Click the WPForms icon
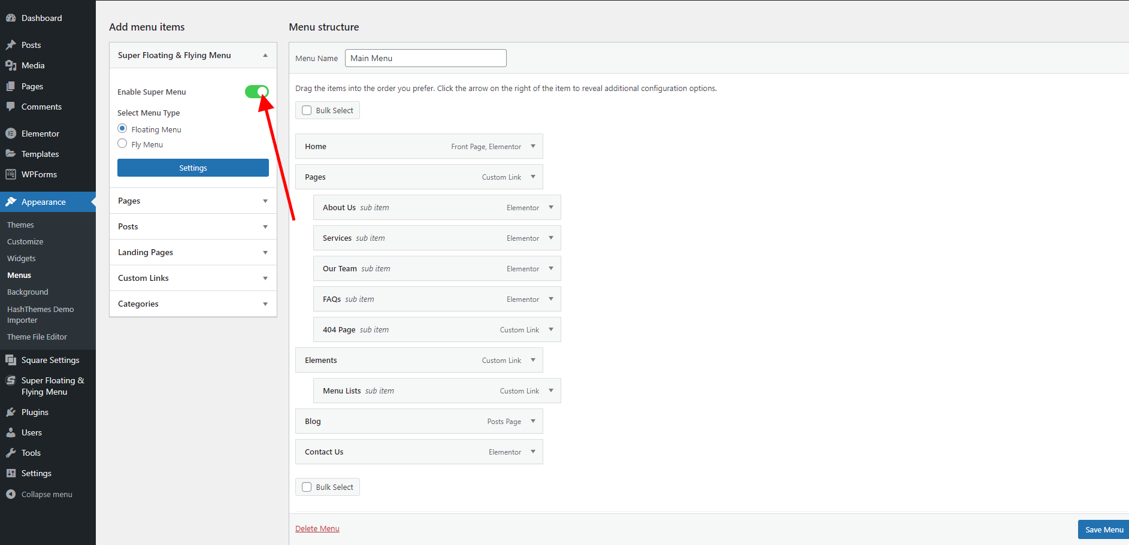 [x=11, y=174]
